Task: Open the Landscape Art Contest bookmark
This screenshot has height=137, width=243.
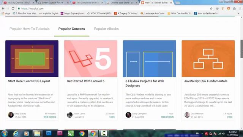Action: [153, 13]
